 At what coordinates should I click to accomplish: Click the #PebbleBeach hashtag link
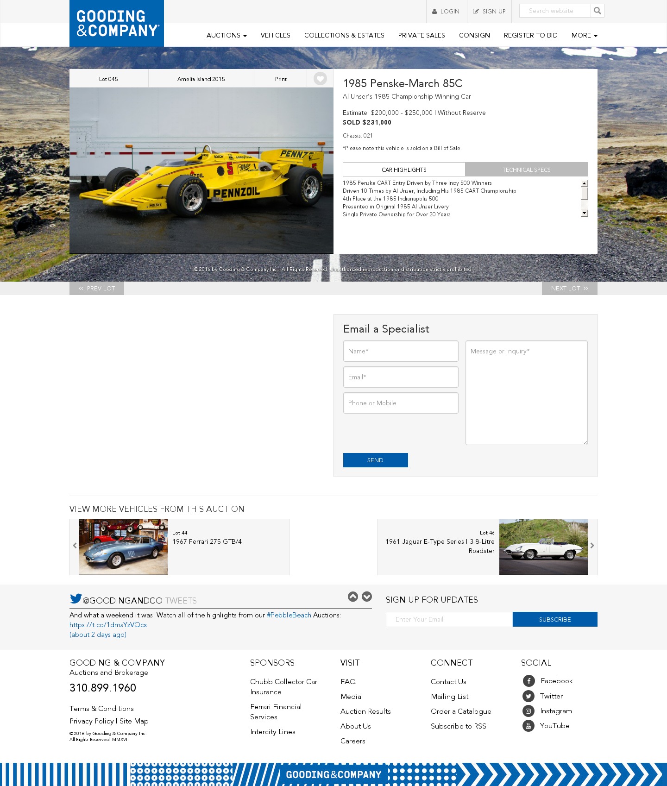coord(289,615)
